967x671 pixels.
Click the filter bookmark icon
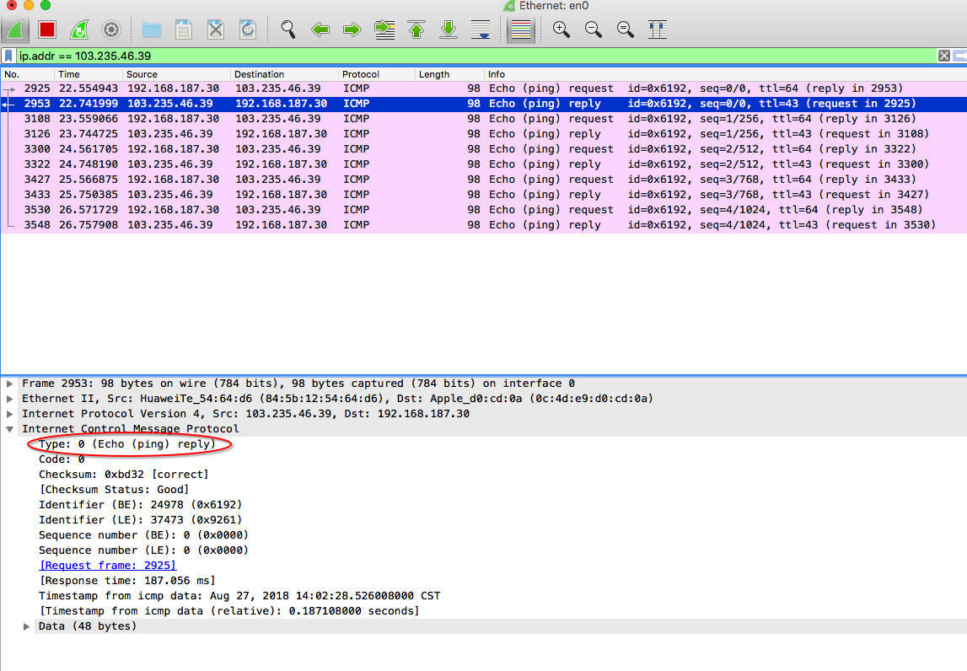[x=8, y=56]
